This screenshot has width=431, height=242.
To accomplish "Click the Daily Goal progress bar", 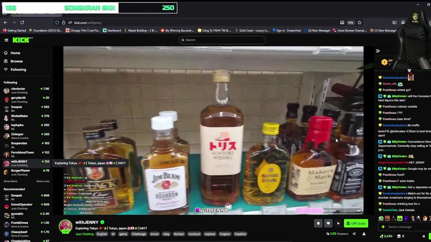I will (x=329, y=211).
